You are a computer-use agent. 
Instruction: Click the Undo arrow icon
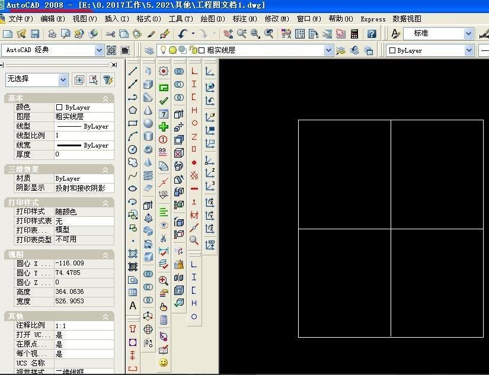coord(183,34)
